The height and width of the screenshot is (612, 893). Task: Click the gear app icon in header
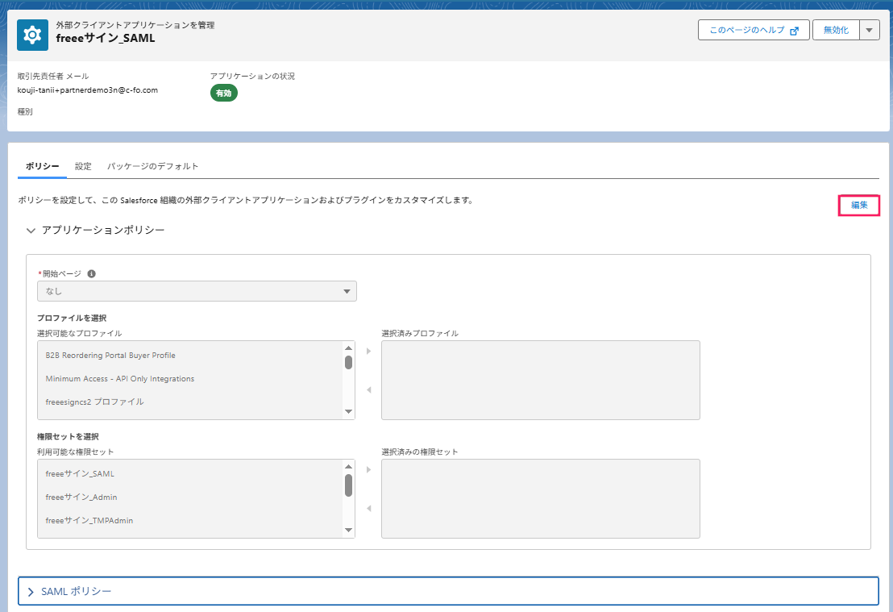(x=32, y=35)
